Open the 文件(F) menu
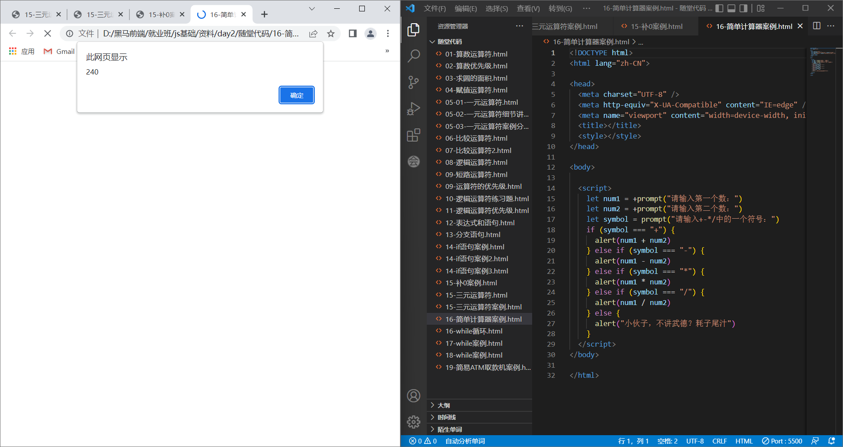843x447 pixels. click(x=435, y=8)
